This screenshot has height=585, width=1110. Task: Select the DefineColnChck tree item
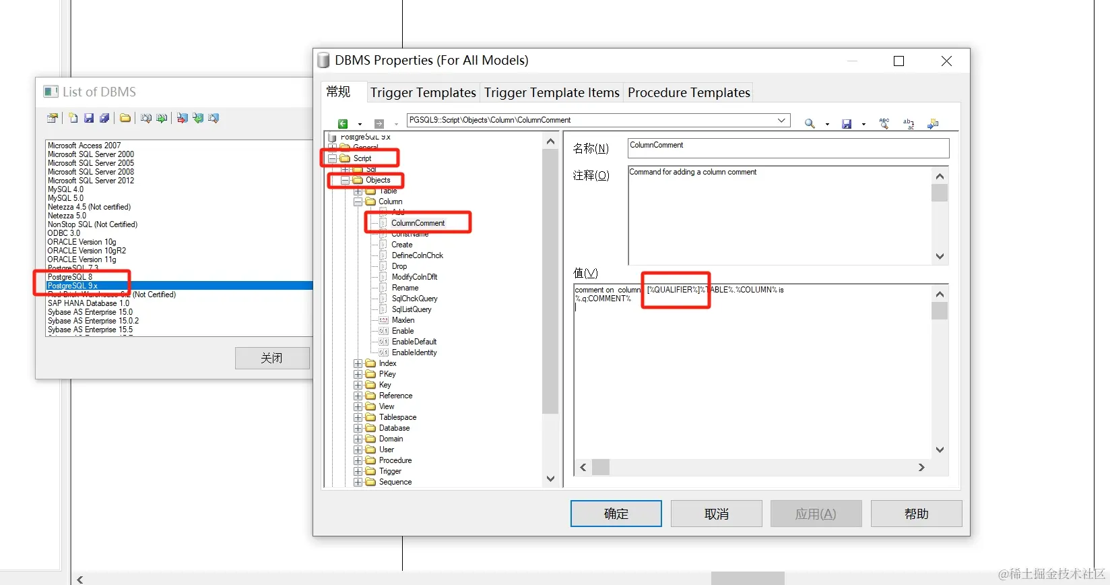pos(418,255)
